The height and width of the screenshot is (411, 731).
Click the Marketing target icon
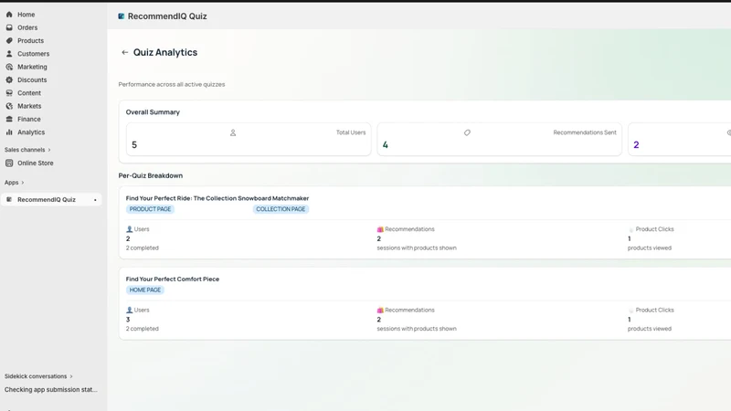tap(9, 67)
